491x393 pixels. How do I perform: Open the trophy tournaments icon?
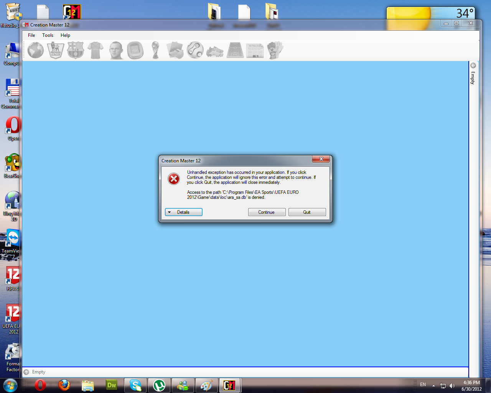pyautogui.click(x=155, y=50)
